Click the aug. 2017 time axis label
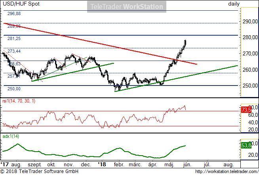 [x=16, y=165]
